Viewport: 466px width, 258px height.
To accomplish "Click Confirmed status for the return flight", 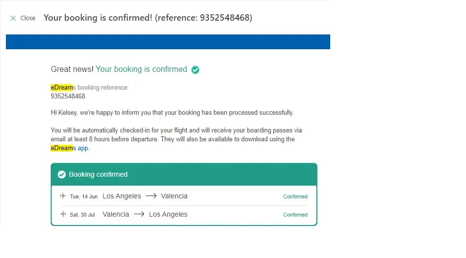I will click(x=295, y=215).
